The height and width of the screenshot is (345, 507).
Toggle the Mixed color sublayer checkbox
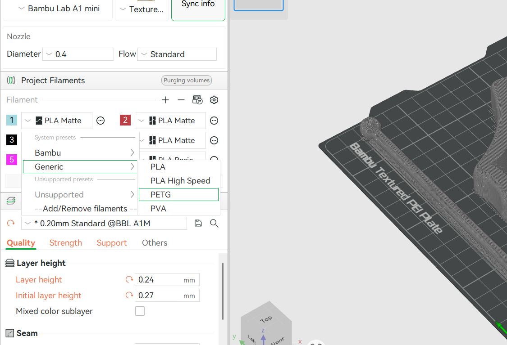tap(140, 311)
